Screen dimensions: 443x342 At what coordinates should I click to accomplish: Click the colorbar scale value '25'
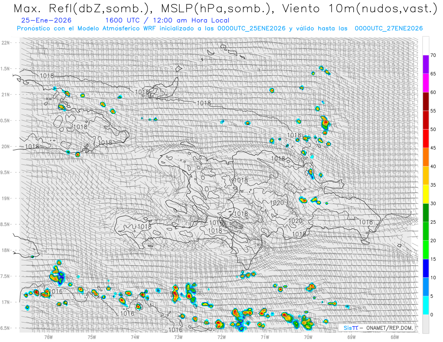[x=433, y=222]
